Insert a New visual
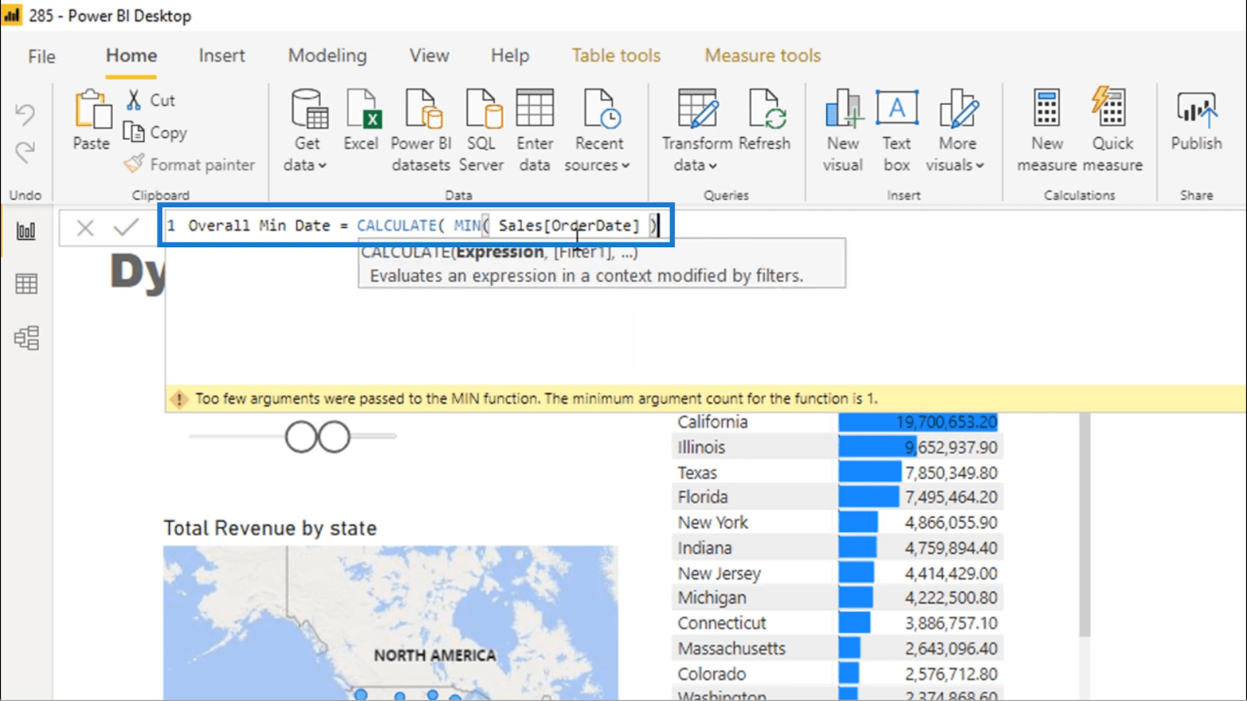 (x=843, y=130)
